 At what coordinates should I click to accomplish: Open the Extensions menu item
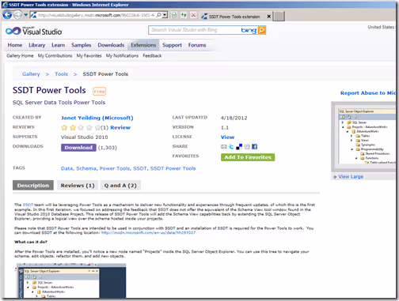click(143, 45)
